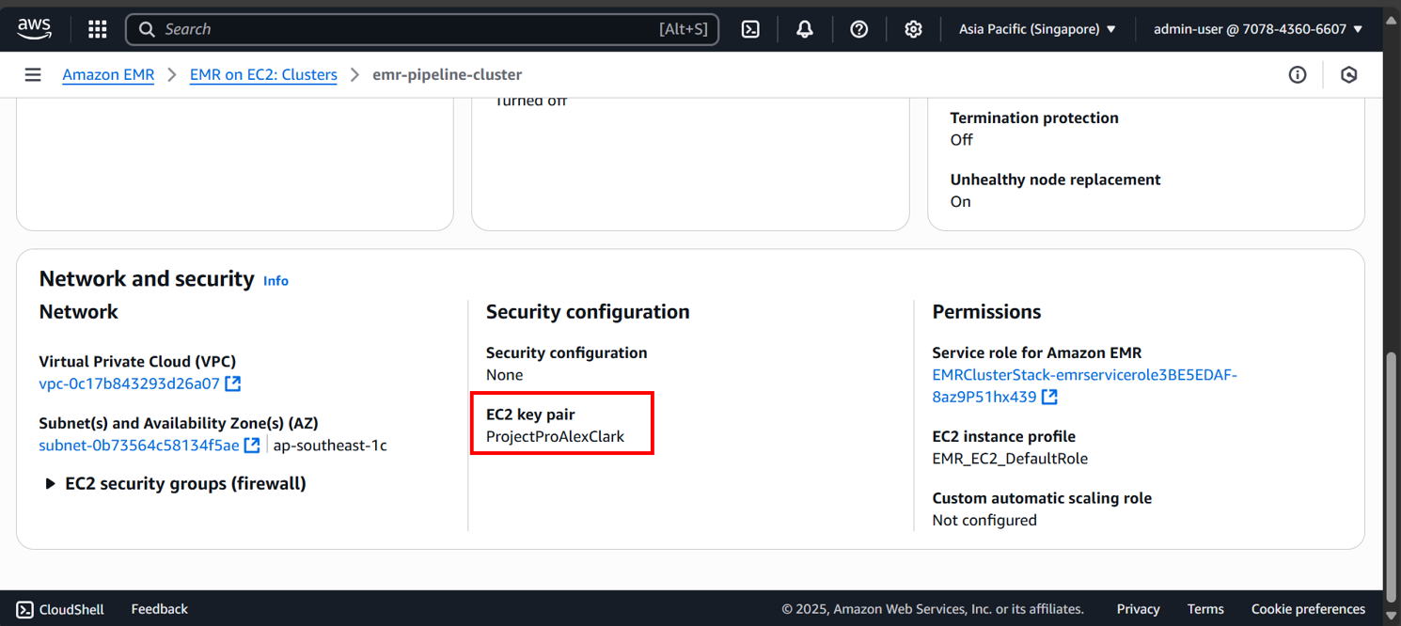Image resolution: width=1401 pixels, height=626 pixels.
Task: Navigate to EMR on EC2: Clusters breadcrumb
Action: pyautogui.click(x=263, y=75)
